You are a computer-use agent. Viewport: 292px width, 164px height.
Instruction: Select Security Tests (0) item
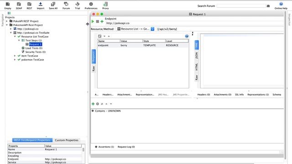(36, 52)
